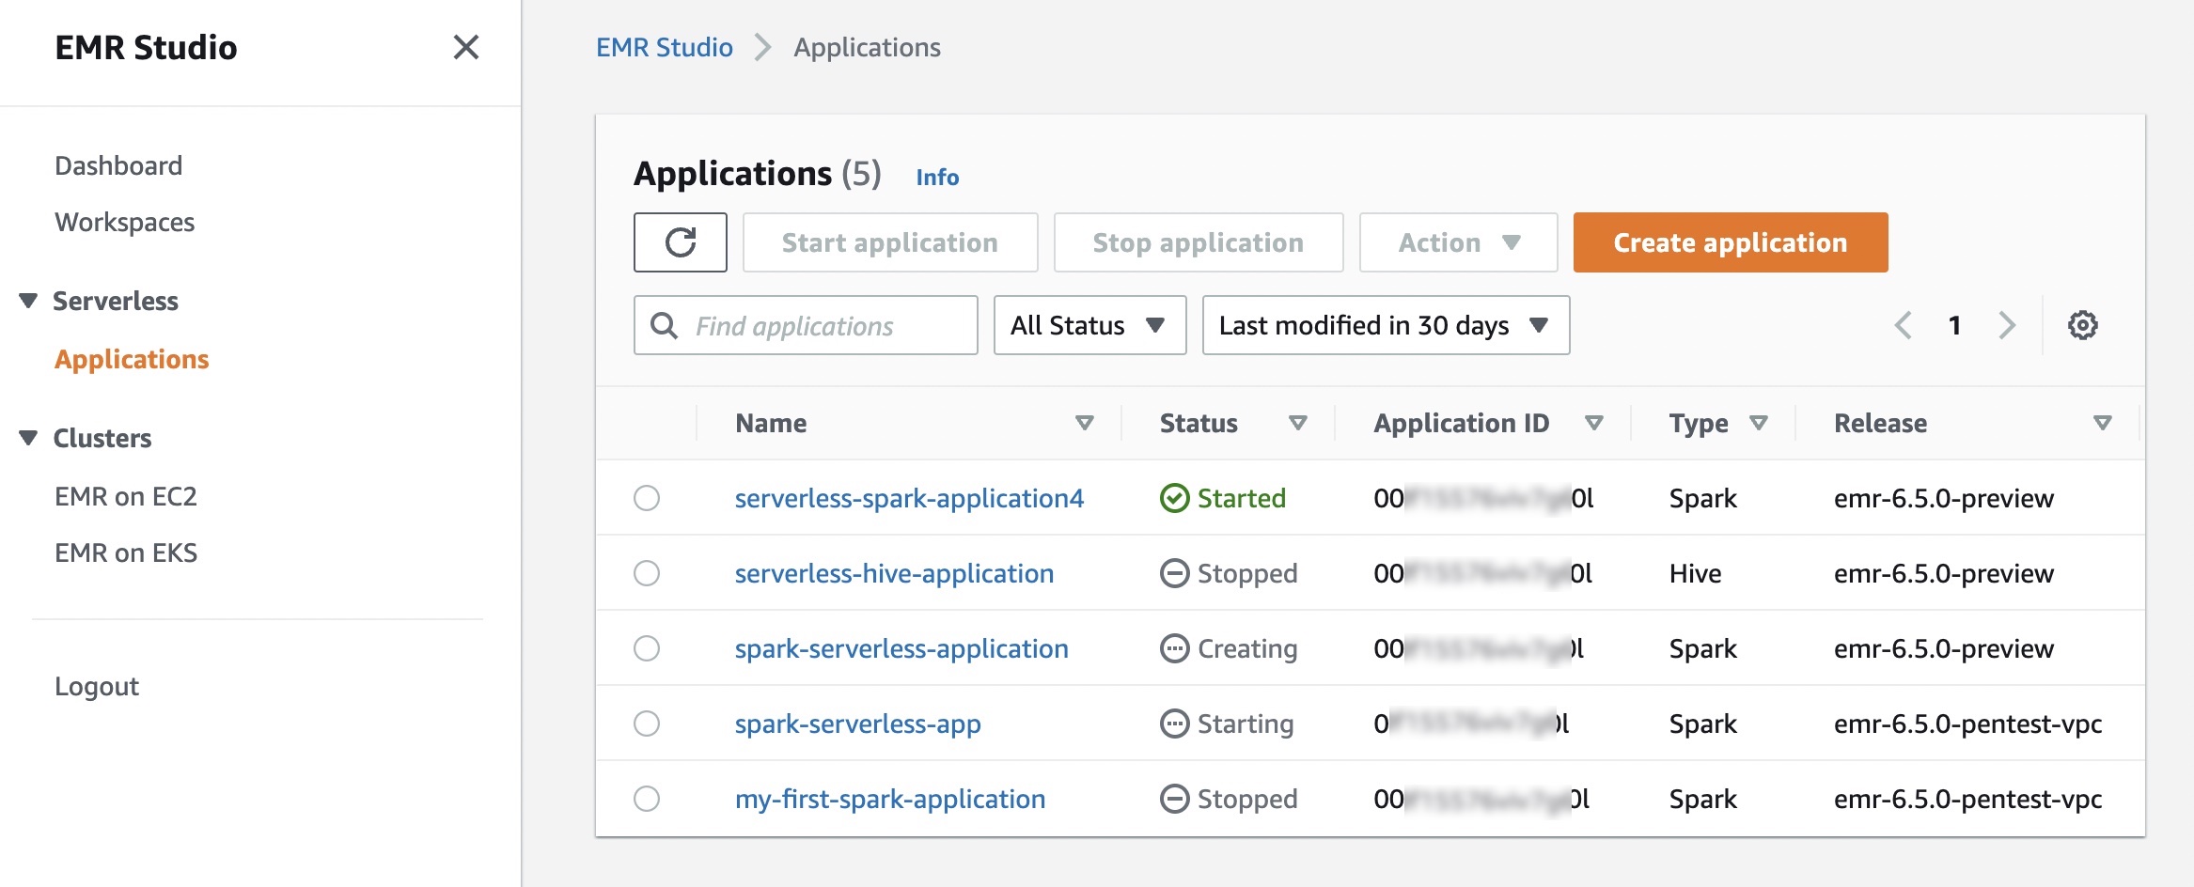2194x887 pixels.
Task: Click the Find applications search field
Action: [x=806, y=325]
